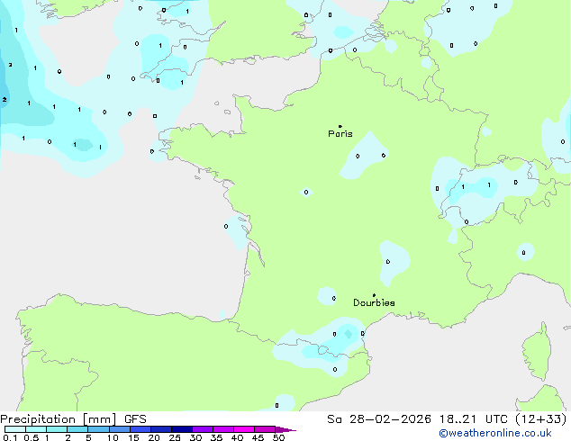
Task: Pick the 1–2 mm legend swatch
Action: pyautogui.click(x=57, y=429)
